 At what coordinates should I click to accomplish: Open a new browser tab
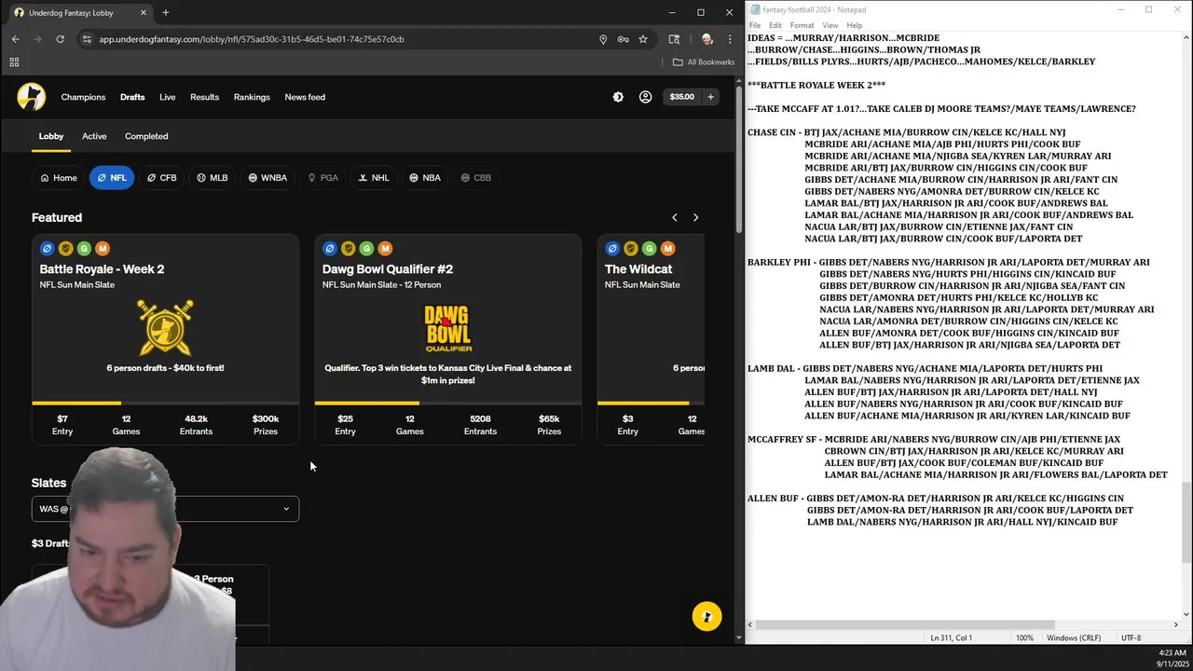pyautogui.click(x=165, y=13)
